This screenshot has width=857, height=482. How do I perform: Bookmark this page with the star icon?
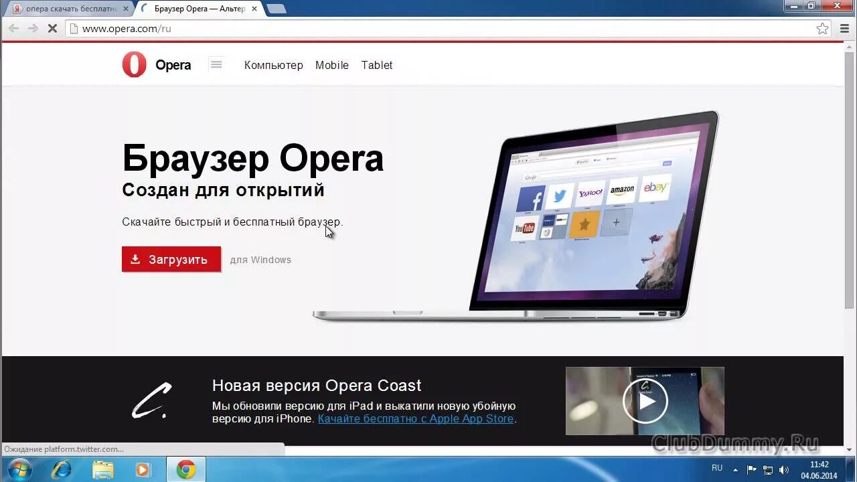tap(823, 29)
